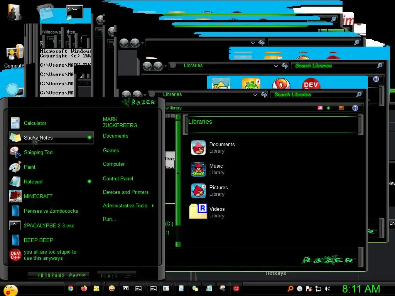Focus Search Libraries field in front window

pyautogui.click(x=313, y=95)
